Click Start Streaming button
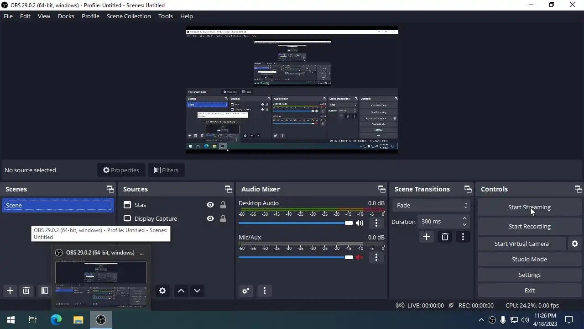 point(529,207)
